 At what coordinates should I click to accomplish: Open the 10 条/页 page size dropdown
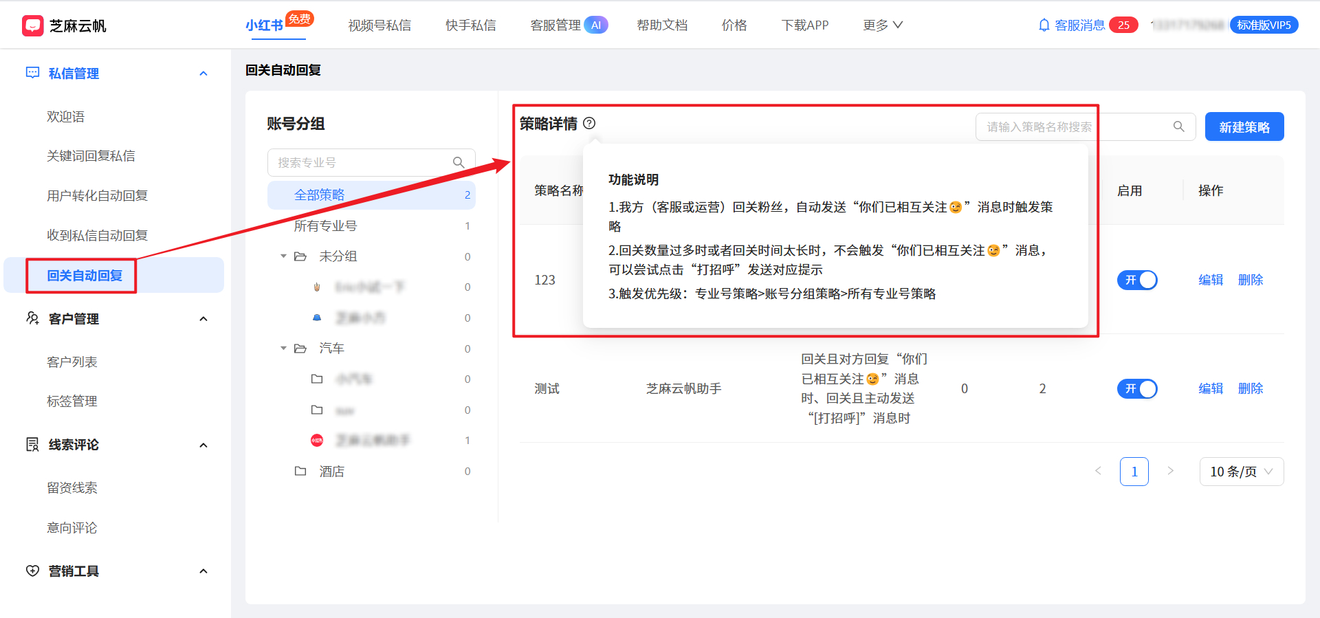pyautogui.click(x=1242, y=472)
